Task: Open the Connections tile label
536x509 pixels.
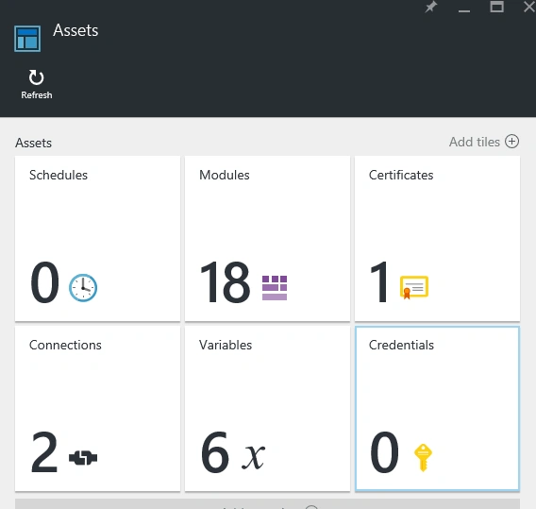Action: pyautogui.click(x=65, y=345)
